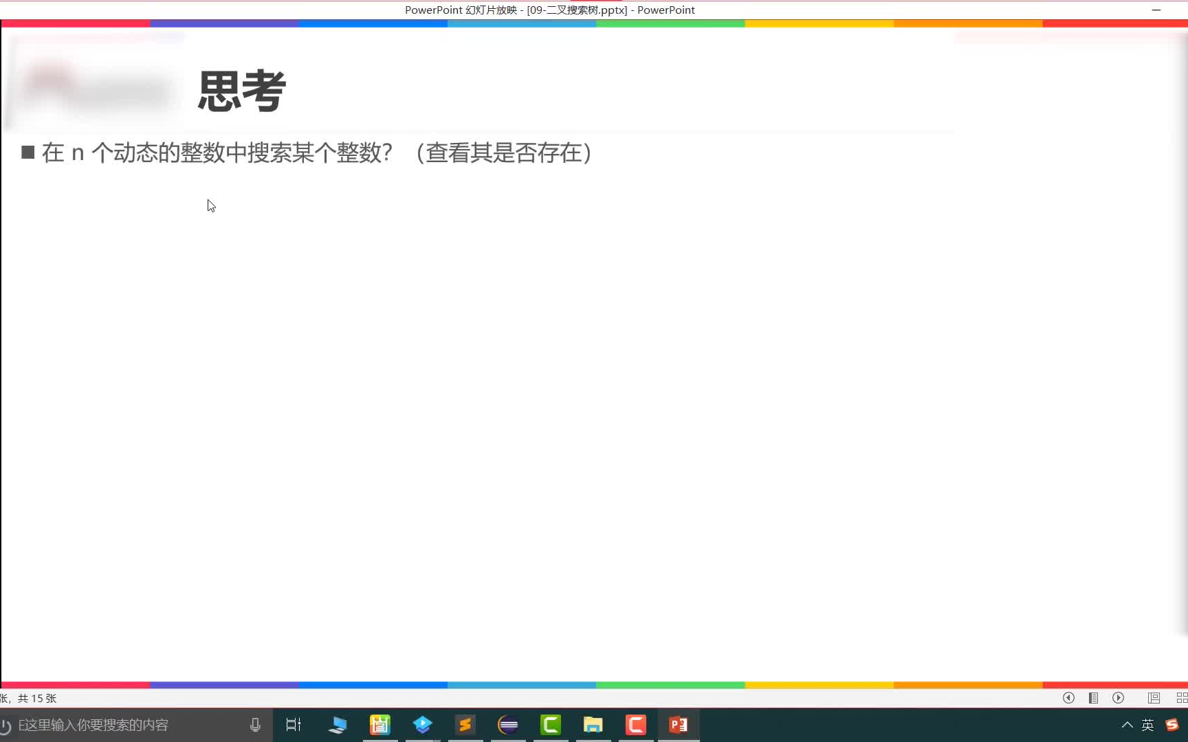Open Eclipse IDE from the taskbar

coord(508,725)
